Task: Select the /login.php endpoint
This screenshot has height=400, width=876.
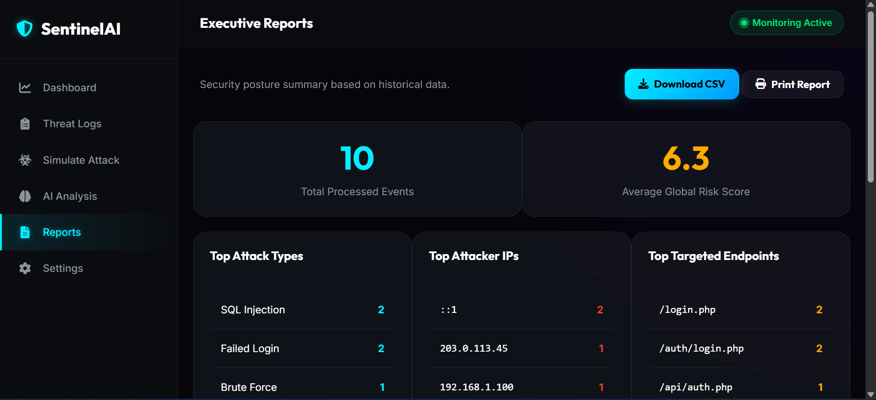Action: [741, 310]
